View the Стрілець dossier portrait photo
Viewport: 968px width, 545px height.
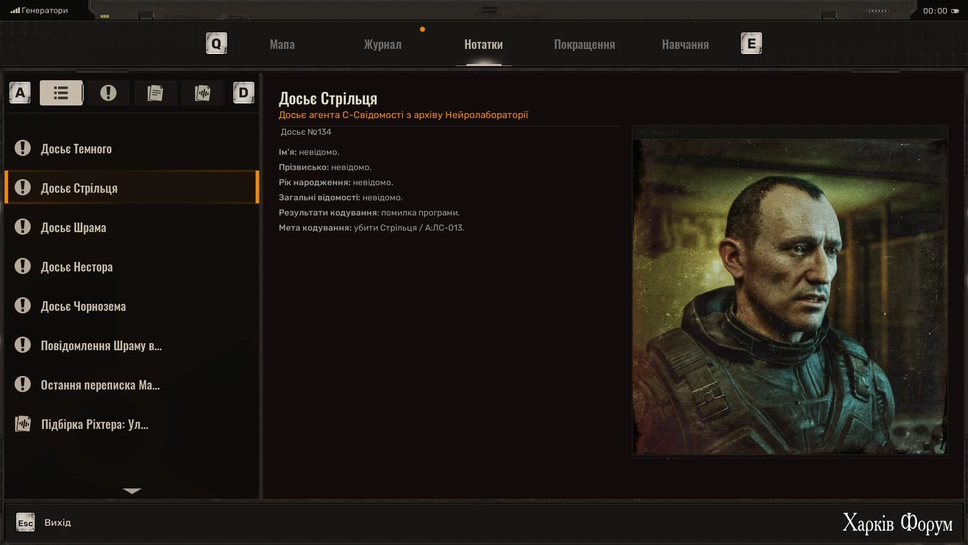pos(790,297)
